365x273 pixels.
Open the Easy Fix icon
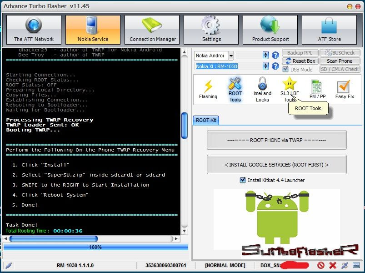tap(345, 90)
